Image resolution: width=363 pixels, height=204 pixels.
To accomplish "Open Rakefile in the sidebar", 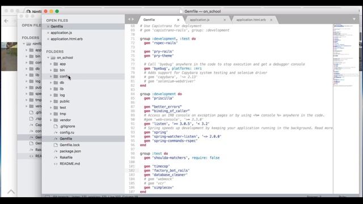I will click(66, 158).
